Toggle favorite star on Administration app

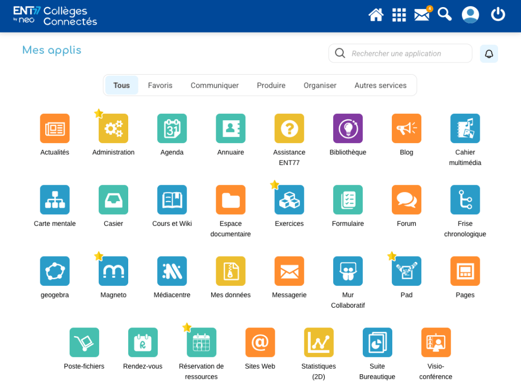[99, 114]
